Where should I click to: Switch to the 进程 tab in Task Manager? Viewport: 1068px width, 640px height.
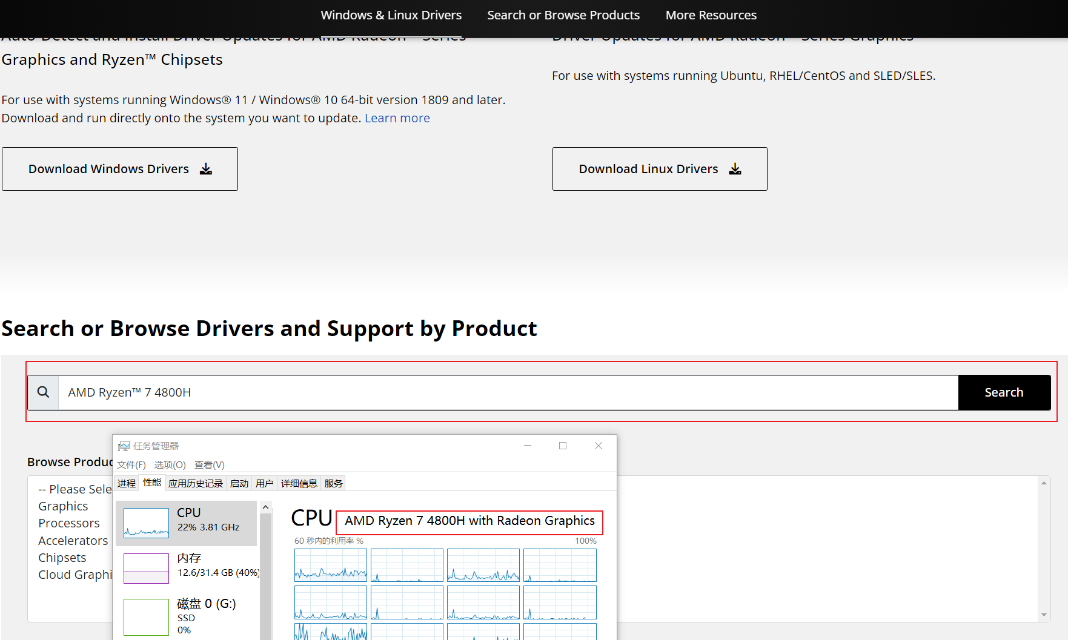tap(127, 483)
